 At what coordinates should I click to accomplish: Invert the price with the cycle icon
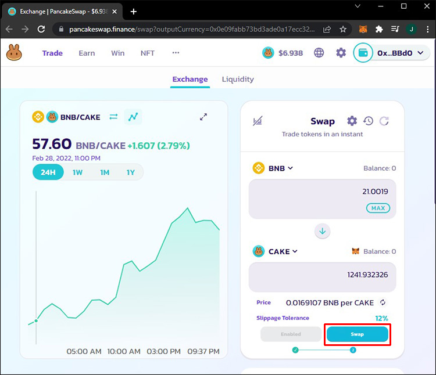383,302
